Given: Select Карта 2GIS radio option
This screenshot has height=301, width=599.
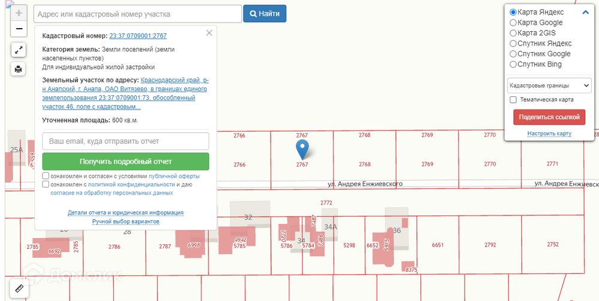Looking at the screenshot, I should [x=513, y=33].
